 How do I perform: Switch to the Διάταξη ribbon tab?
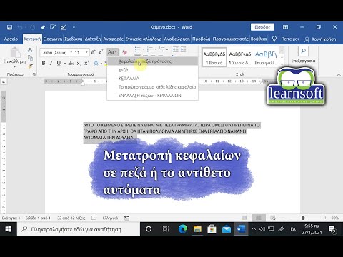click(93, 39)
